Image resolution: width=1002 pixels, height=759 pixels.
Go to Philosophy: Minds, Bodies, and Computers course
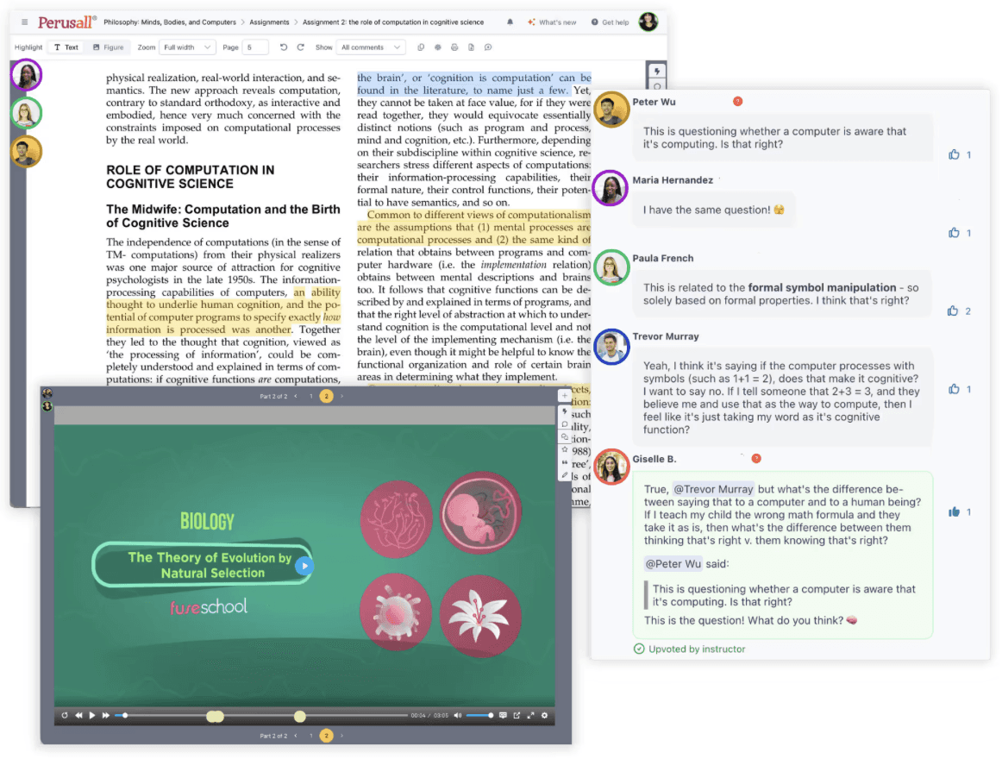(x=170, y=22)
